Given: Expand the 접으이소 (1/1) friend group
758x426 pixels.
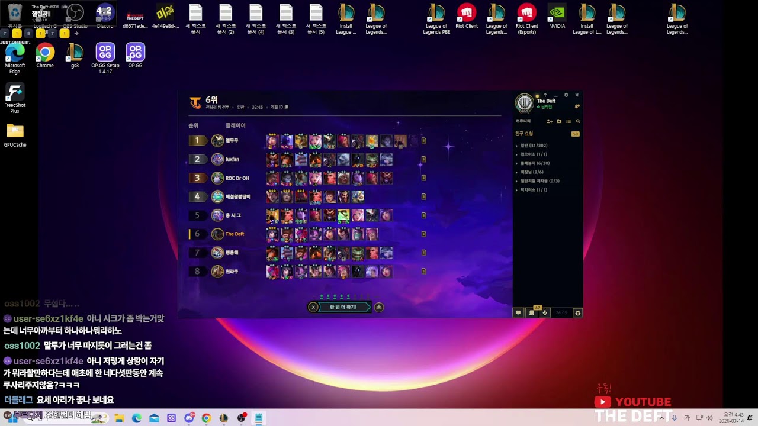Looking at the screenshot, I should click(532, 154).
